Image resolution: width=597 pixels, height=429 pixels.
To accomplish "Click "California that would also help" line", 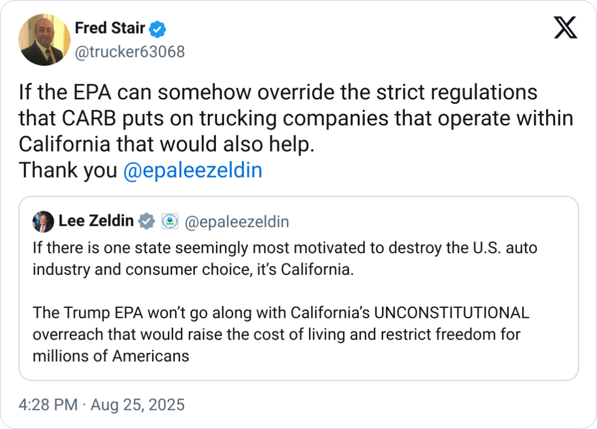I will 167,144.
